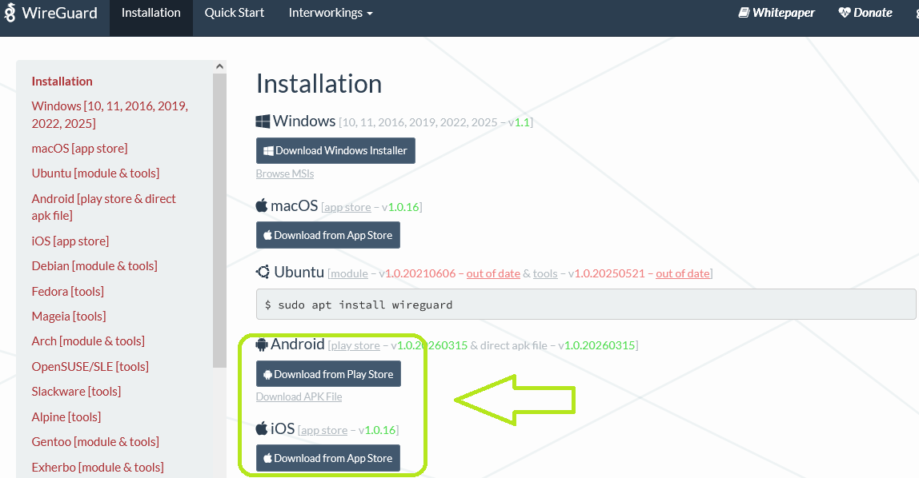Select OpenSUSE/SLE [tools] sidebar entry
The image size is (919, 478).
coord(90,367)
